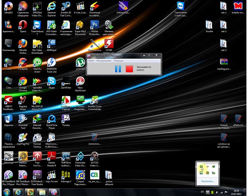Select the CCleaner desktop shortcut
This screenshot has width=248, height=196.
click(23, 64)
